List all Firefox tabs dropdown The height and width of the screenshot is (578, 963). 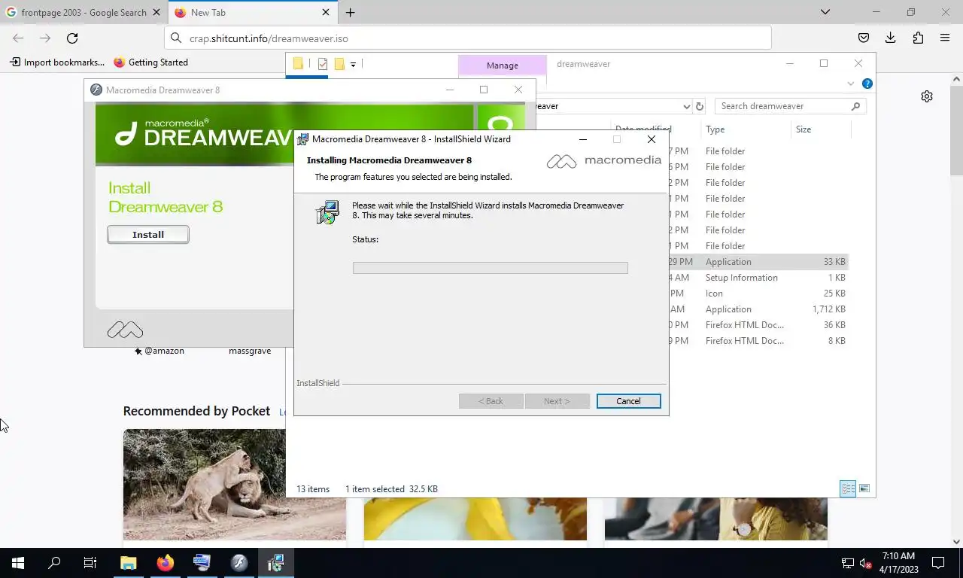[825, 12]
